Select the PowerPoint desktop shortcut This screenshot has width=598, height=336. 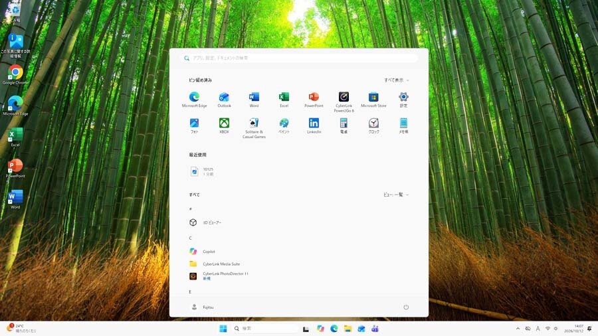[15, 168]
